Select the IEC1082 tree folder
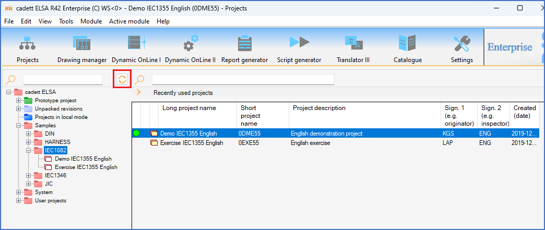Screen dimensions: 545x230 coord(56,150)
